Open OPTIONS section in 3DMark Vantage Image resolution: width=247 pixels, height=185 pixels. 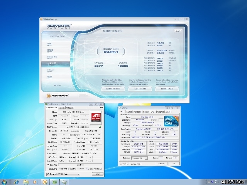(50, 50)
